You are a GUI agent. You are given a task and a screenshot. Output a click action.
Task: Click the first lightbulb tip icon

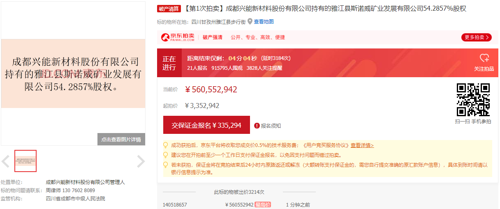166,145
